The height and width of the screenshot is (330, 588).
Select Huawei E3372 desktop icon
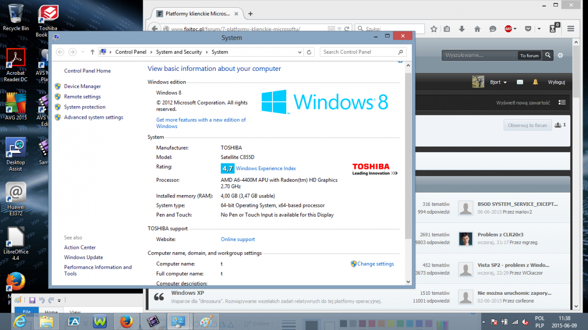16,199
